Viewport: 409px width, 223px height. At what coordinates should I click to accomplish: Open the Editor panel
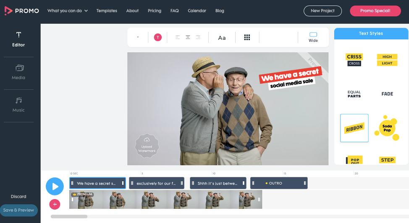click(18, 39)
